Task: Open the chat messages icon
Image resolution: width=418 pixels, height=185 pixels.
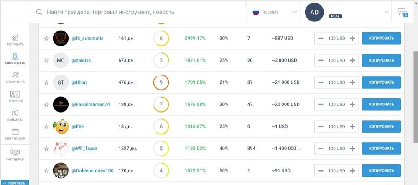Action: [402, 12]
